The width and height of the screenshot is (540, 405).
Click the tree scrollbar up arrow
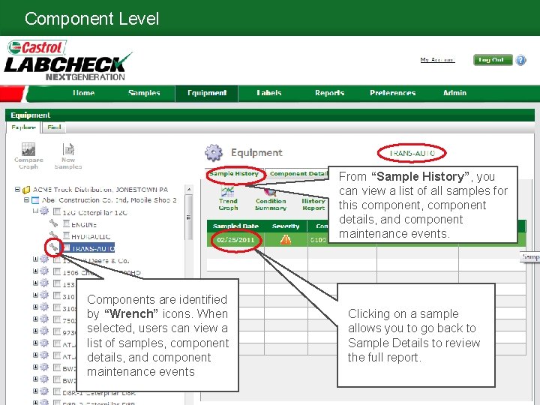pos(189,190)
